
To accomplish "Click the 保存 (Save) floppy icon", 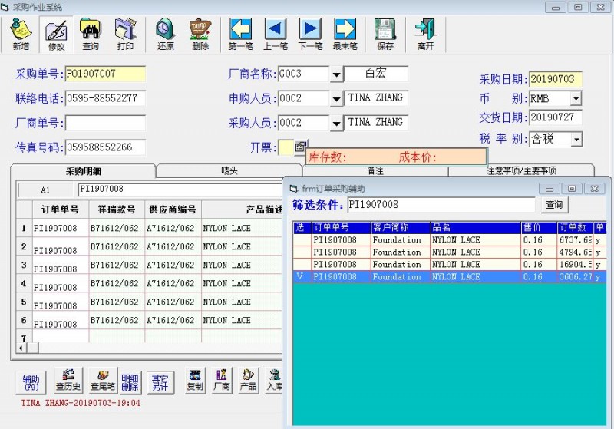I will coord(385,35).
